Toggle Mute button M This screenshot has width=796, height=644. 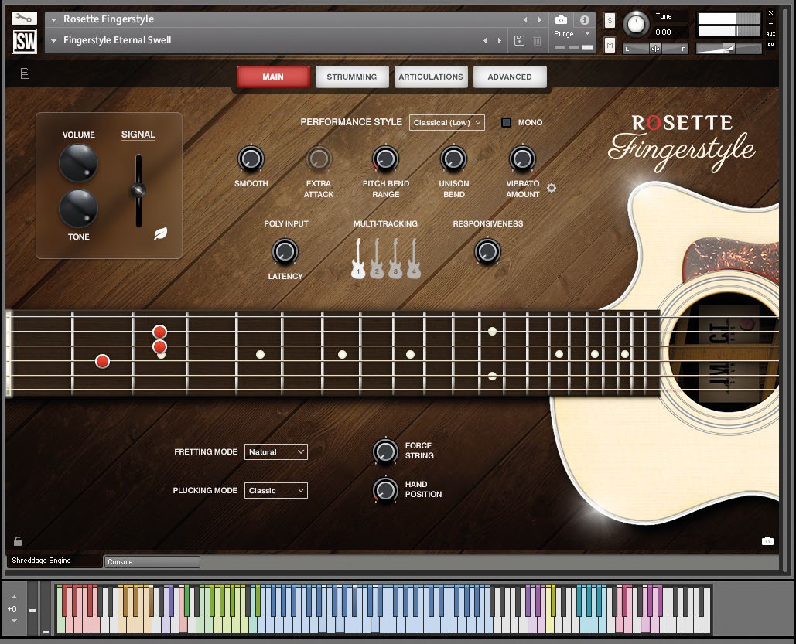tap(610, 46)
